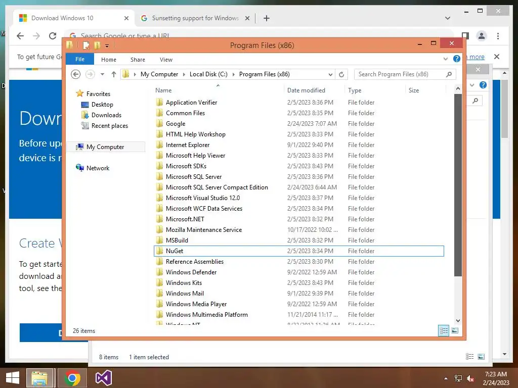
Task: Select the Windows Media Player folder
Action: 196,304
